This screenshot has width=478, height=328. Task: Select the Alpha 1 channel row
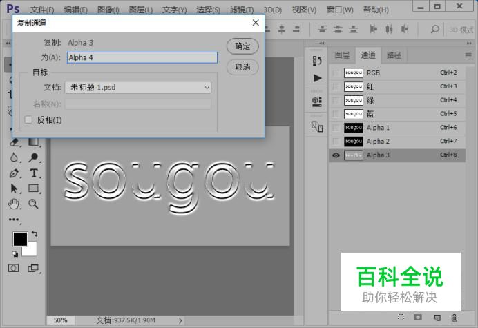pyautogui.click(x=397, y=128)
